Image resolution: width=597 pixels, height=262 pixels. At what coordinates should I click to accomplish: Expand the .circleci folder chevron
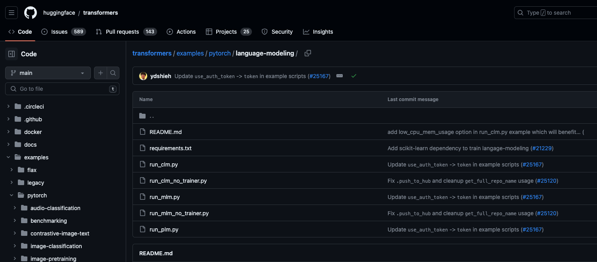click(x=8, y=107)
